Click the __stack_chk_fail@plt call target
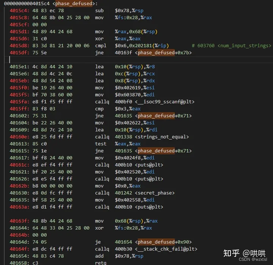 click(156, 249)
